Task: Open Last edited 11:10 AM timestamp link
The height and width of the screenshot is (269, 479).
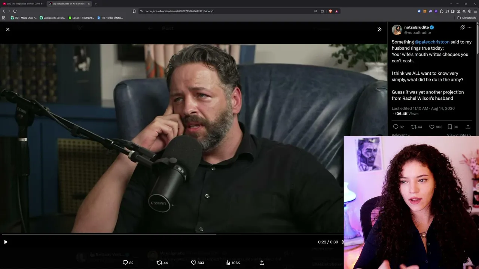Action: (x=423, y=108)
